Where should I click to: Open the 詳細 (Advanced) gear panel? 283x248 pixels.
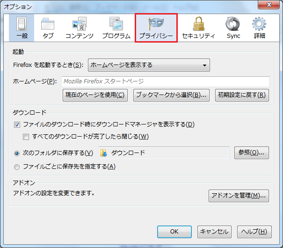259,28
